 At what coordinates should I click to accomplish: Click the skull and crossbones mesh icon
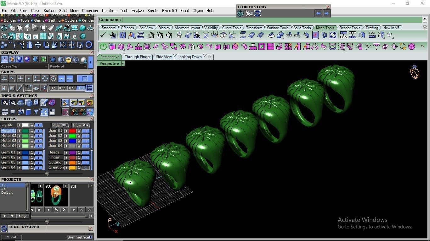point(197,35)
